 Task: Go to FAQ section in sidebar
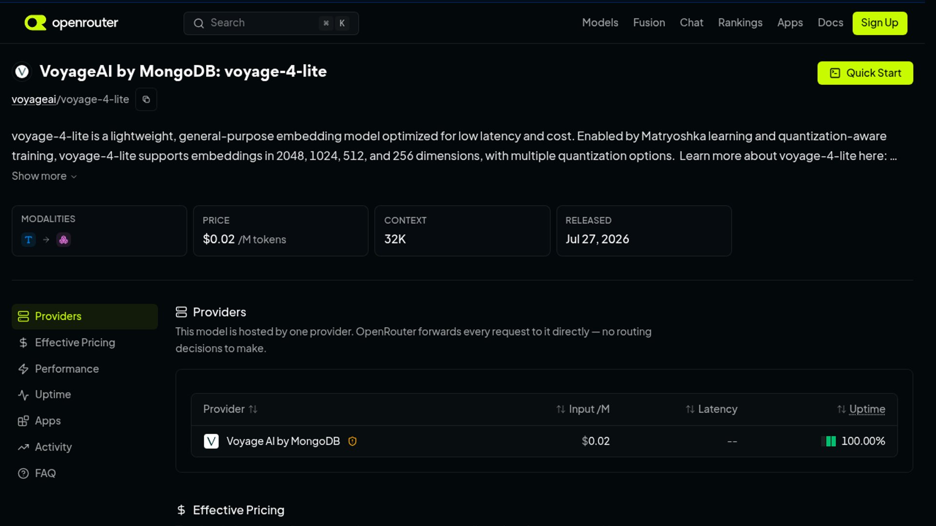85,473
